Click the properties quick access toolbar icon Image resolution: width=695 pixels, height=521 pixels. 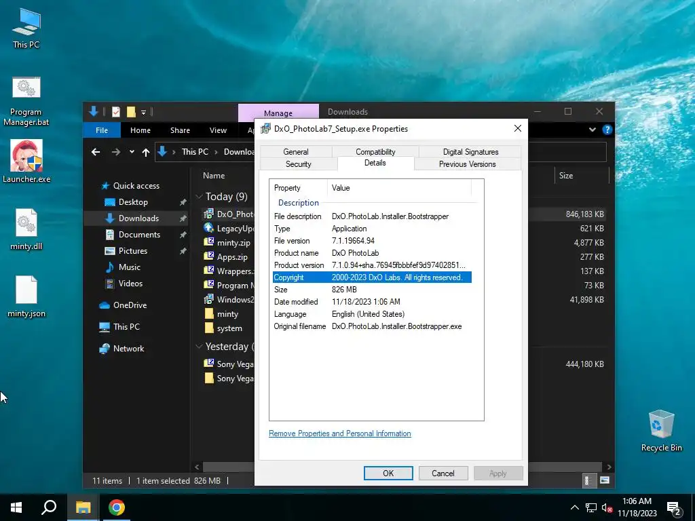(x=116, y=112)
